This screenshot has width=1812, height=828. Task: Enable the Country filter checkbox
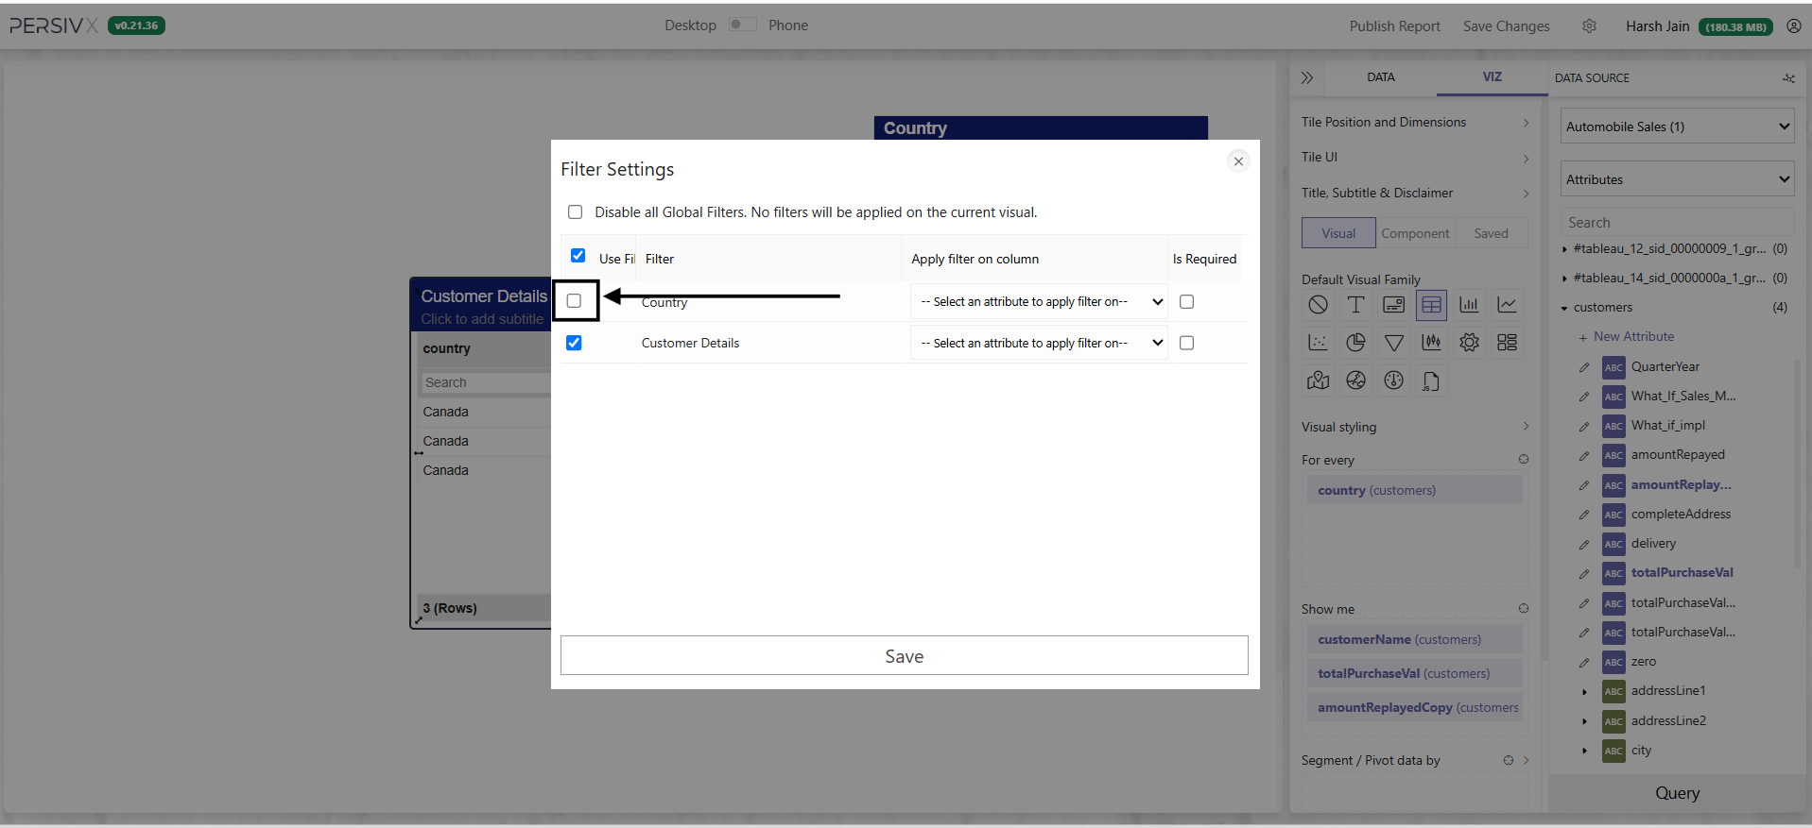tap(574, 301)
